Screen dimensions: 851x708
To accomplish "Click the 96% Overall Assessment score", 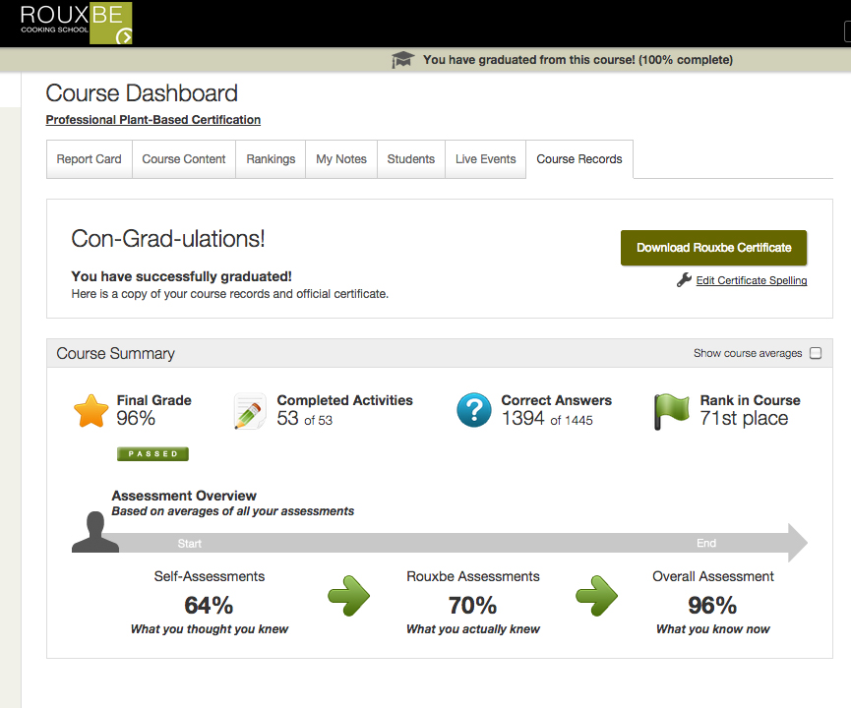I will coord(712,606).
